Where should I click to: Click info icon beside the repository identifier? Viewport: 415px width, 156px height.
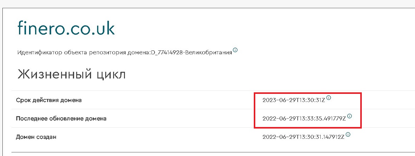[235, 50]
